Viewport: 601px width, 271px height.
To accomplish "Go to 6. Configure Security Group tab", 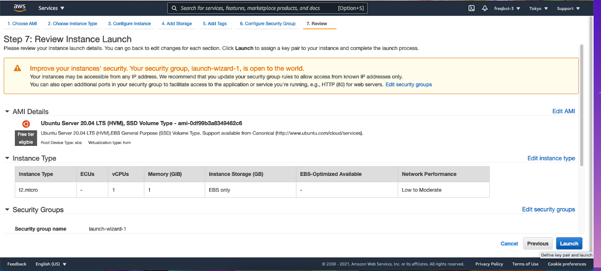I will 268,24.
